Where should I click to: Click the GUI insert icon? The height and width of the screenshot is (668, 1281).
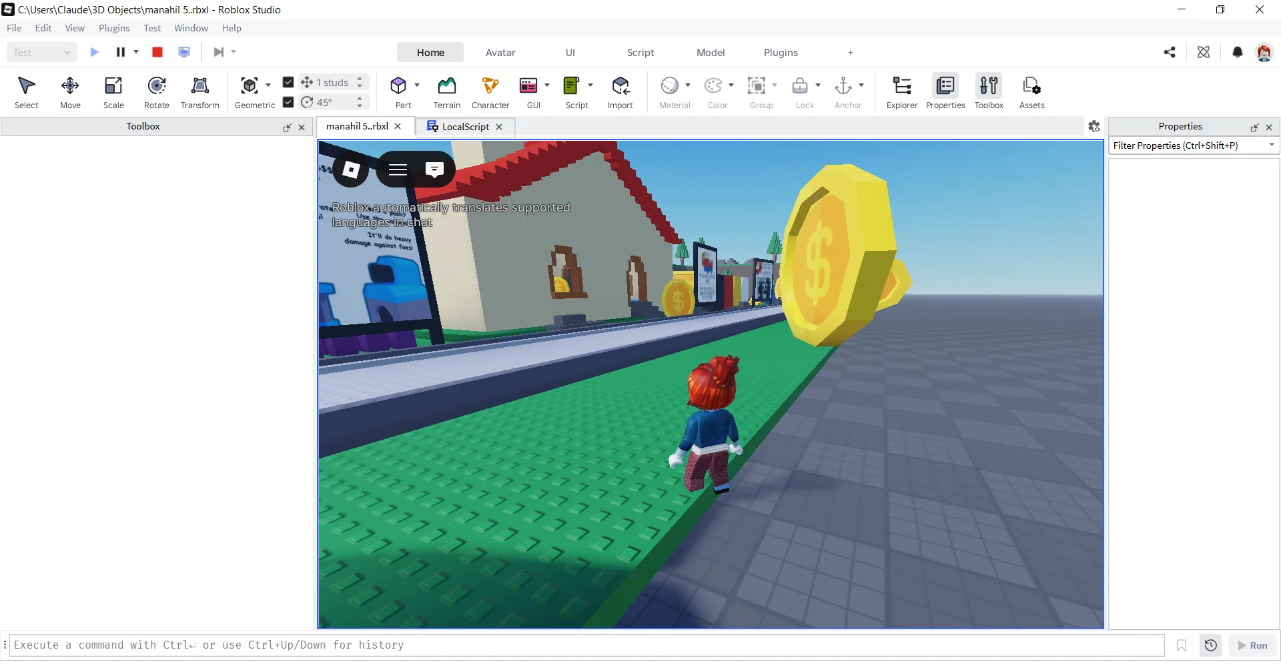[528, 85]
